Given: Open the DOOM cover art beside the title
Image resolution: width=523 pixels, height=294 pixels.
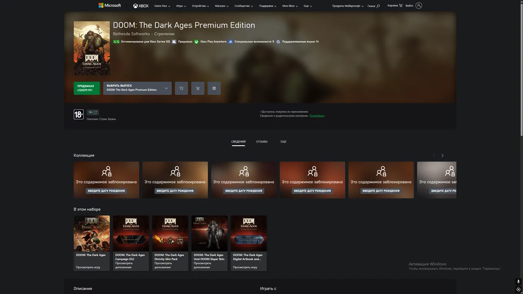Looking at the screenshot, I should point(92,48).
